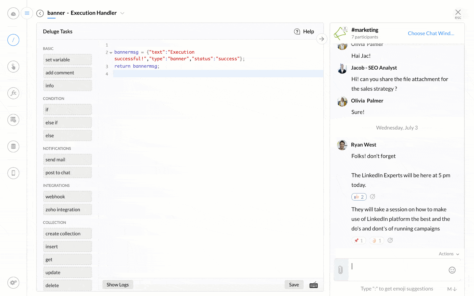
Task: Click the Save button
Action: (x=294, y=285)
